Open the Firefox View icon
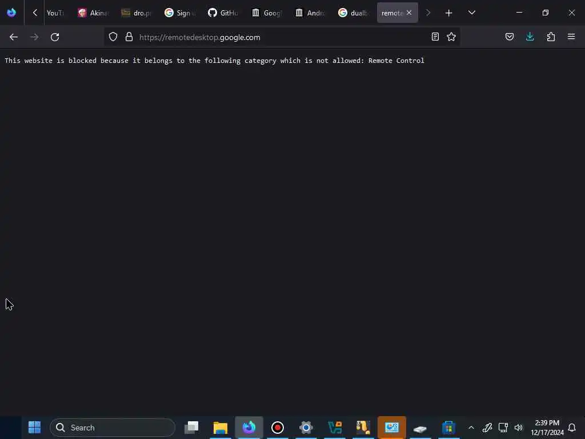 click(x=11, y=13)
